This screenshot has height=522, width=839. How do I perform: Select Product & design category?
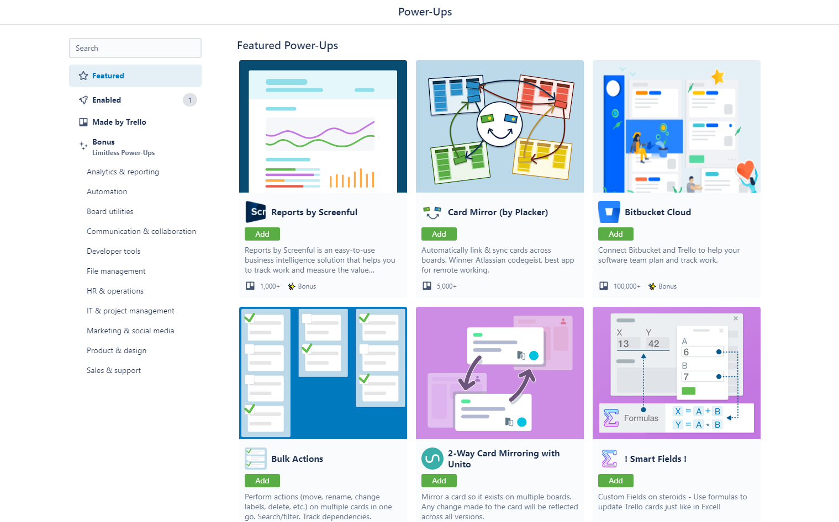tap(117, 350)
